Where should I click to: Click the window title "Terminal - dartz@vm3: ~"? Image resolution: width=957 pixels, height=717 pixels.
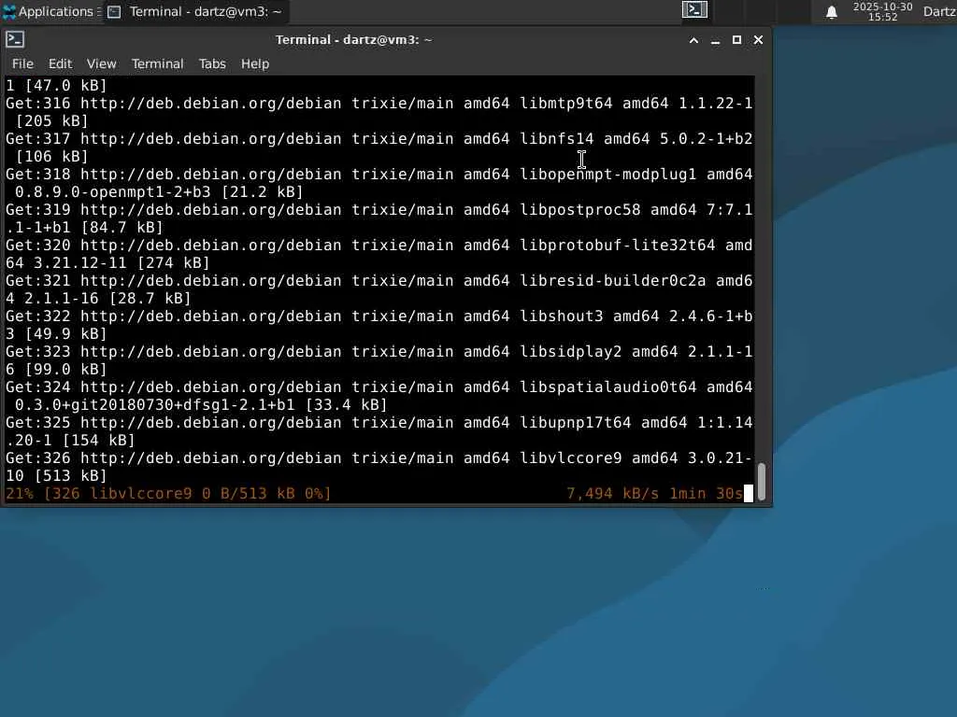[x=353, y=39]
